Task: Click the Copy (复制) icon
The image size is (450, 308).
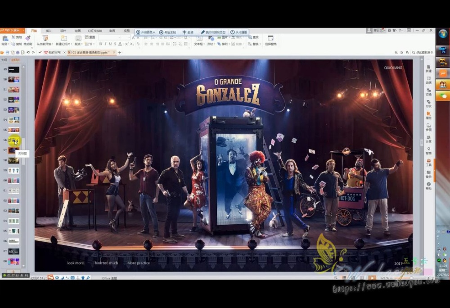Action: (x=13, y=44)
